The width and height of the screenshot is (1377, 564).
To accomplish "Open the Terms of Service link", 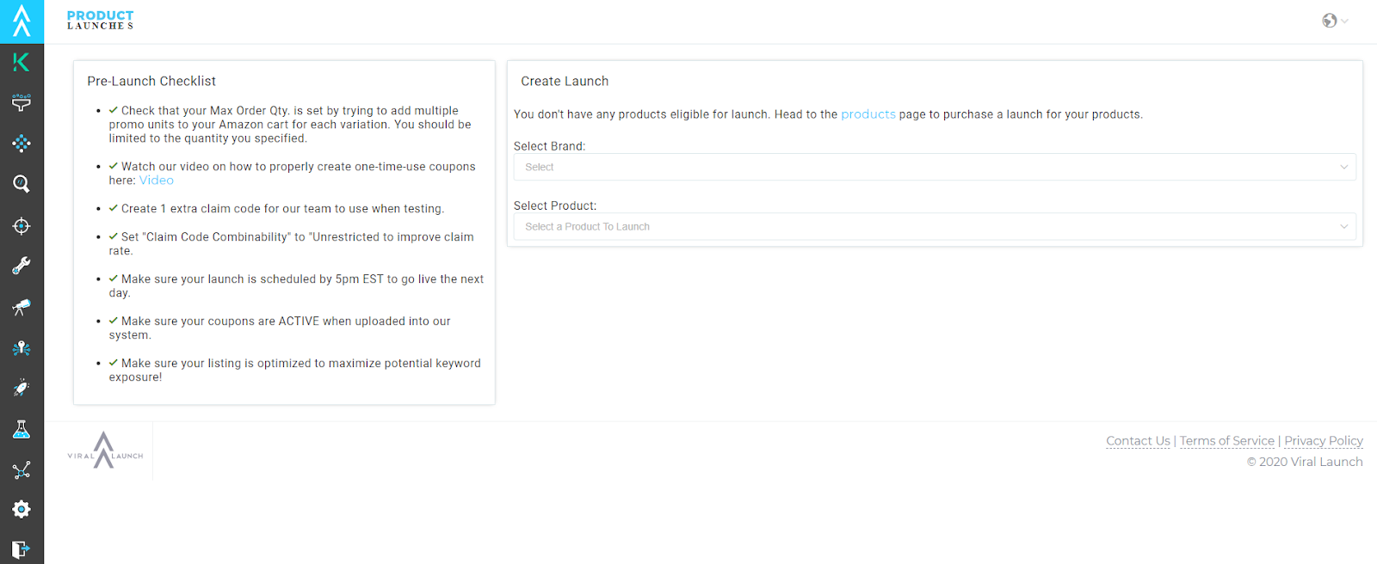I will point(1226,441).
